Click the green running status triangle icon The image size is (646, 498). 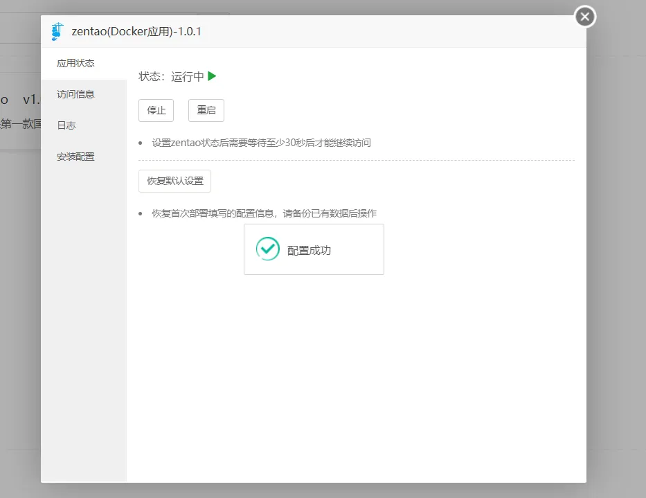pyautogui.click(x=212, y=76)
